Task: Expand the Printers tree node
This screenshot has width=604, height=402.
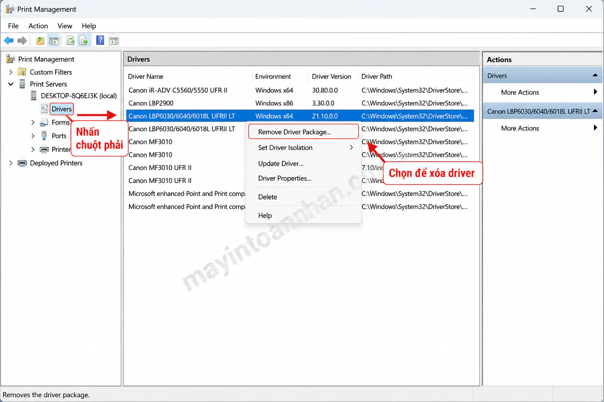Action: pyautogui.click(x=33, y=149)
